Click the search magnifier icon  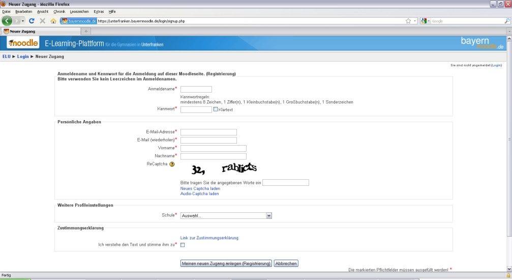point(507,21)
